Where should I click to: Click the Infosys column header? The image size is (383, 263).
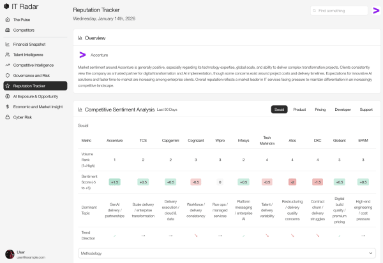click(244, 140)
